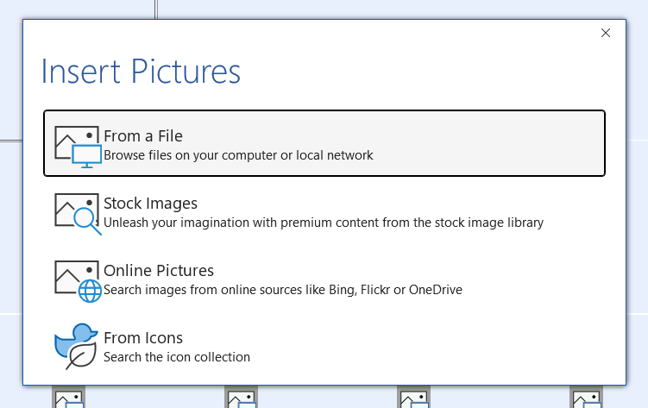The image size is (648, 408).
Task: Choose the From a File option title
Action: pyautogui.click(x=143, y=136)
